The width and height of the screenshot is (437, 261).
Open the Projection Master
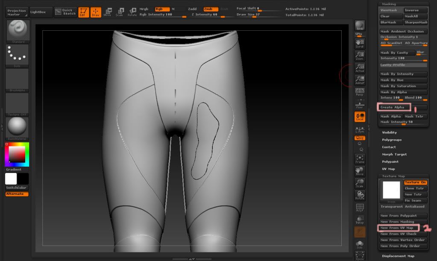tap(17, 12)
